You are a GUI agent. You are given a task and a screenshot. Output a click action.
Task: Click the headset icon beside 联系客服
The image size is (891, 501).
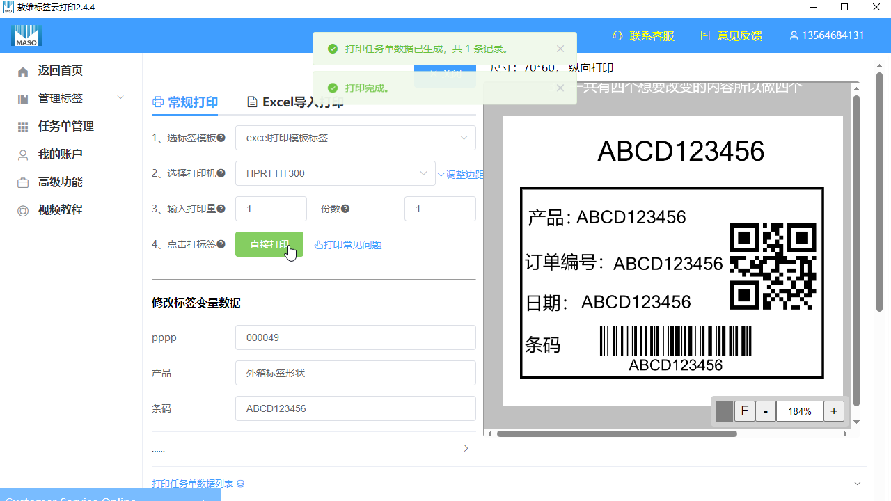click(x=616, y=35)
